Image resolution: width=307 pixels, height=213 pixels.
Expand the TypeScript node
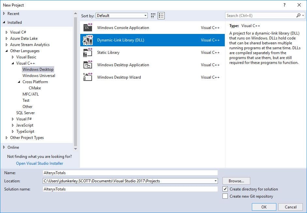pos(13,131)
